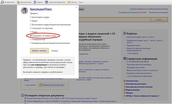This screenshot has height=104, width=172.
Task: Open Приказ Минспорта России от 26.12.2023 document
Action: [x=62, y=98]
